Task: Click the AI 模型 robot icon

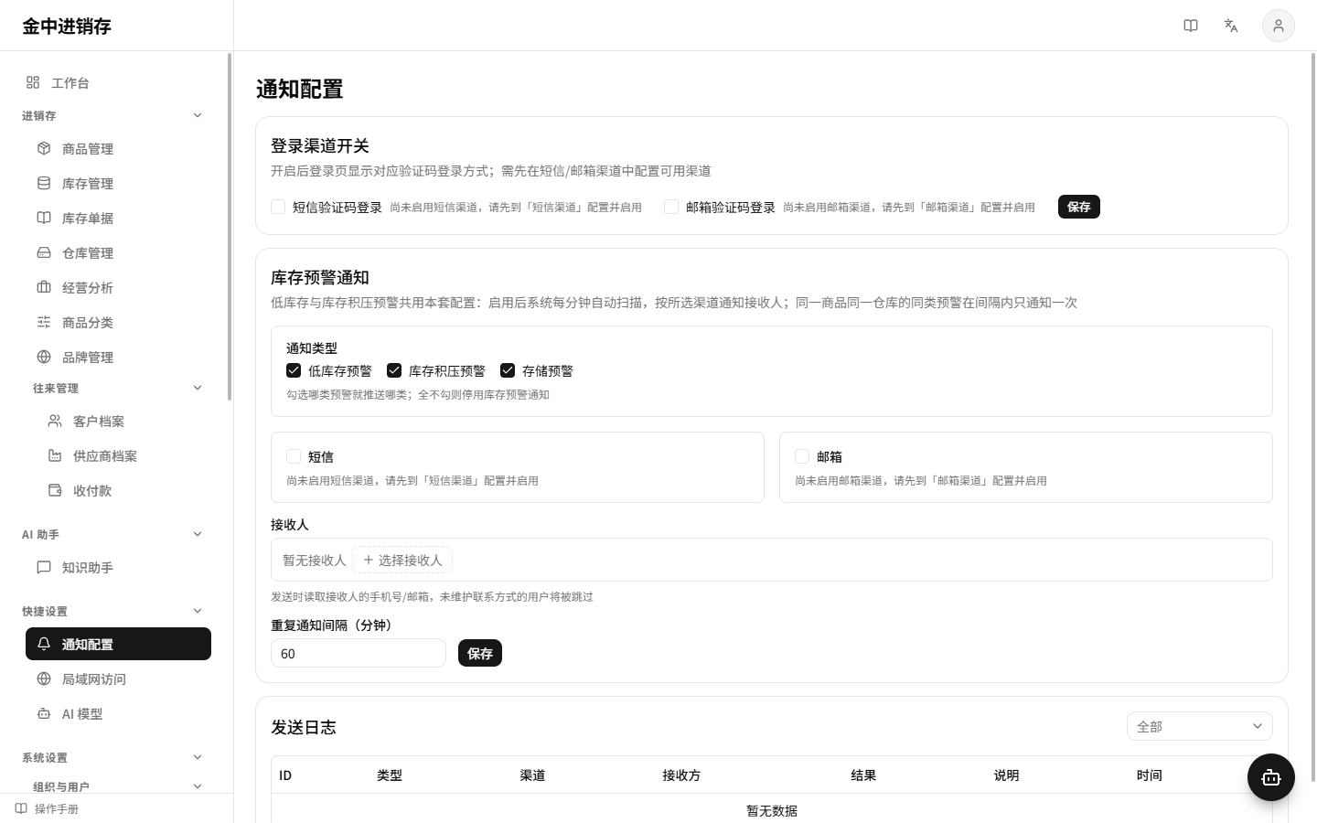Action: [44, 713]
